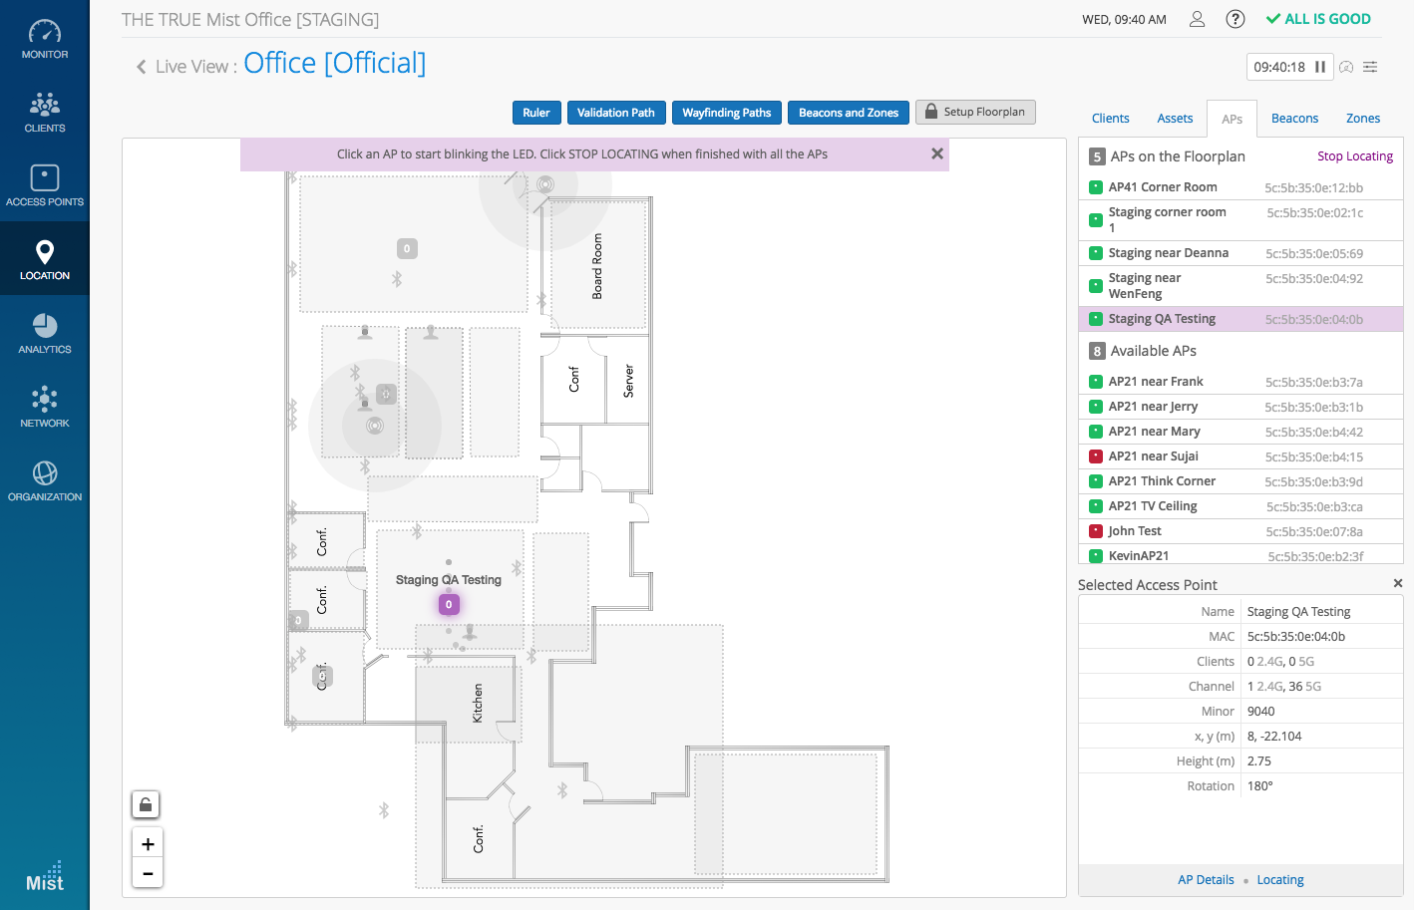Go to the Clients sidebar section

coord(45,113)
